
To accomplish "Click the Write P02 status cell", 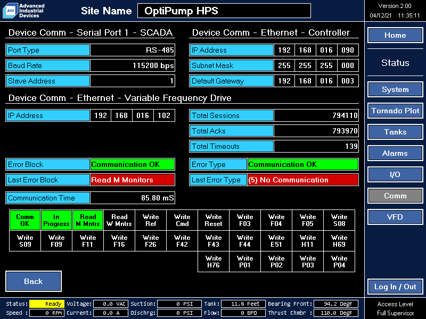I will [x=276, y=262].
